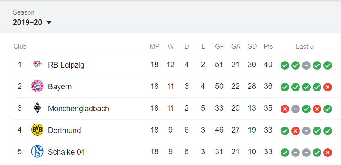
Task: Click the RB Leipzig club logo
Action: (37, 65)
